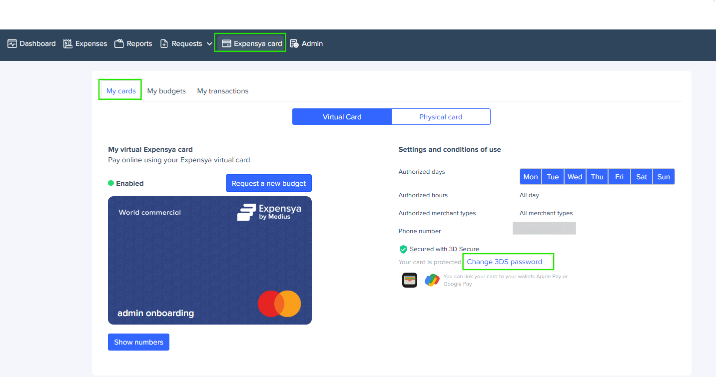716x377 pixels.
Task: Click the 'admin onboarding' cardholder name
Action: (x=155, y=314)
